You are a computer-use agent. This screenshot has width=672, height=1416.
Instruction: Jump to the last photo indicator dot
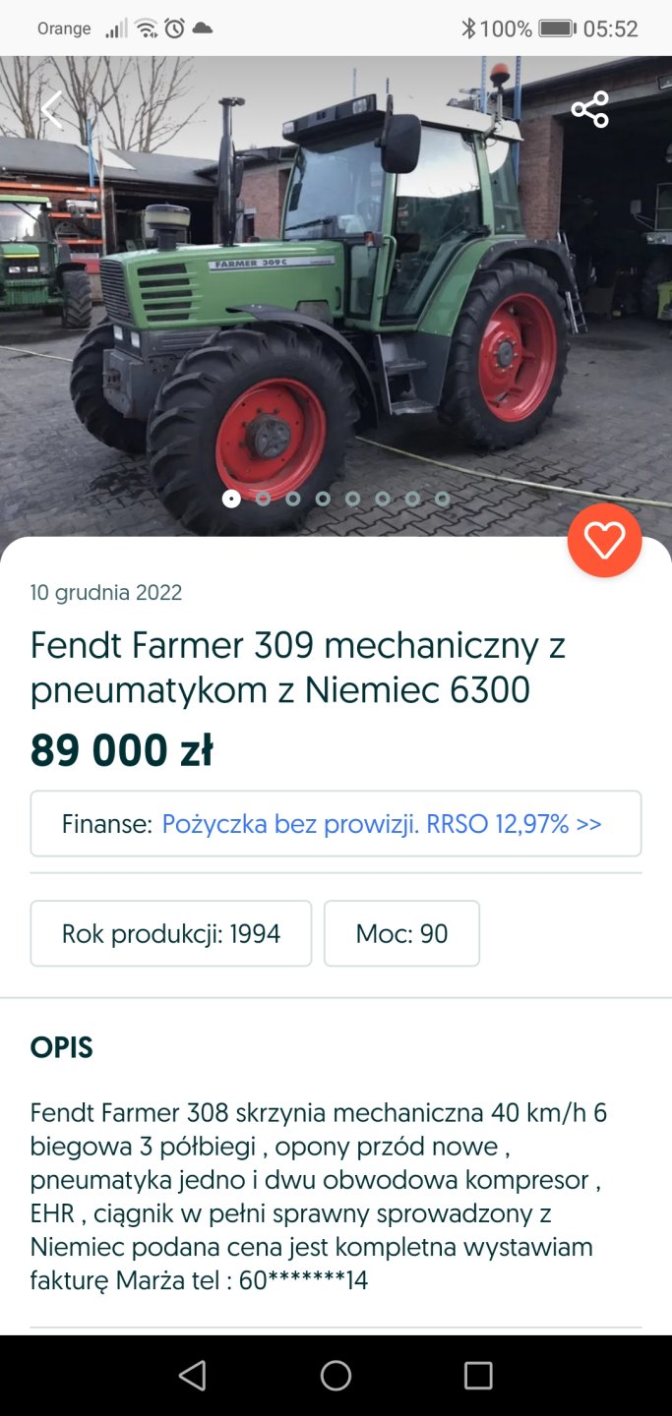point(443,499)
